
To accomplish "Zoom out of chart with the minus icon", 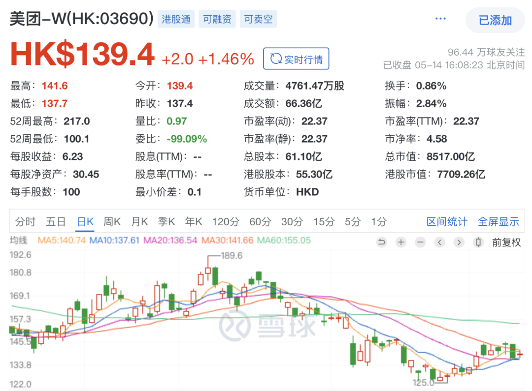I will tap(420, 242).
